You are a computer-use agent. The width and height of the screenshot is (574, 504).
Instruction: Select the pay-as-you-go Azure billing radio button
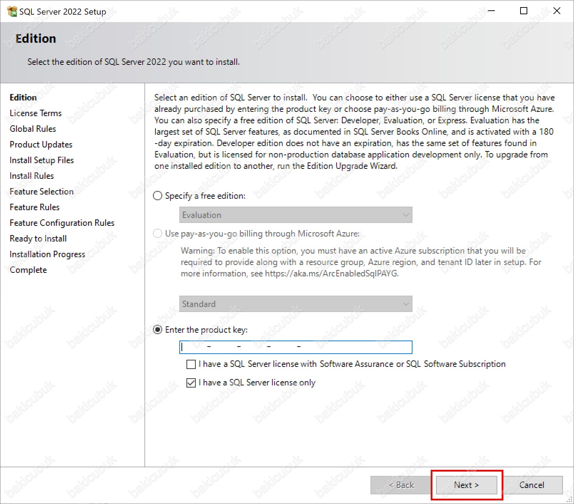(x=158, y=234)
